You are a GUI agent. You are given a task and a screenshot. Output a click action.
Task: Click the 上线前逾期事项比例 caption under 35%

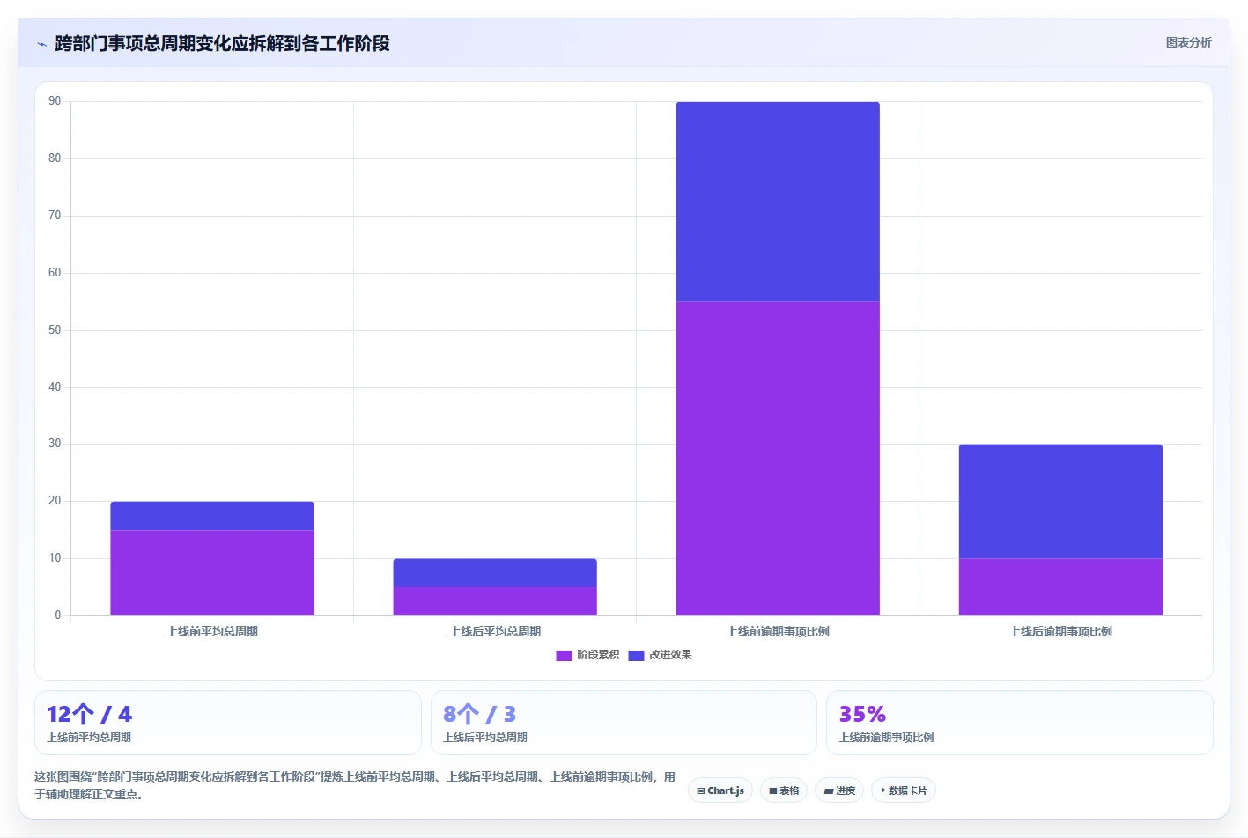(886, 738)
